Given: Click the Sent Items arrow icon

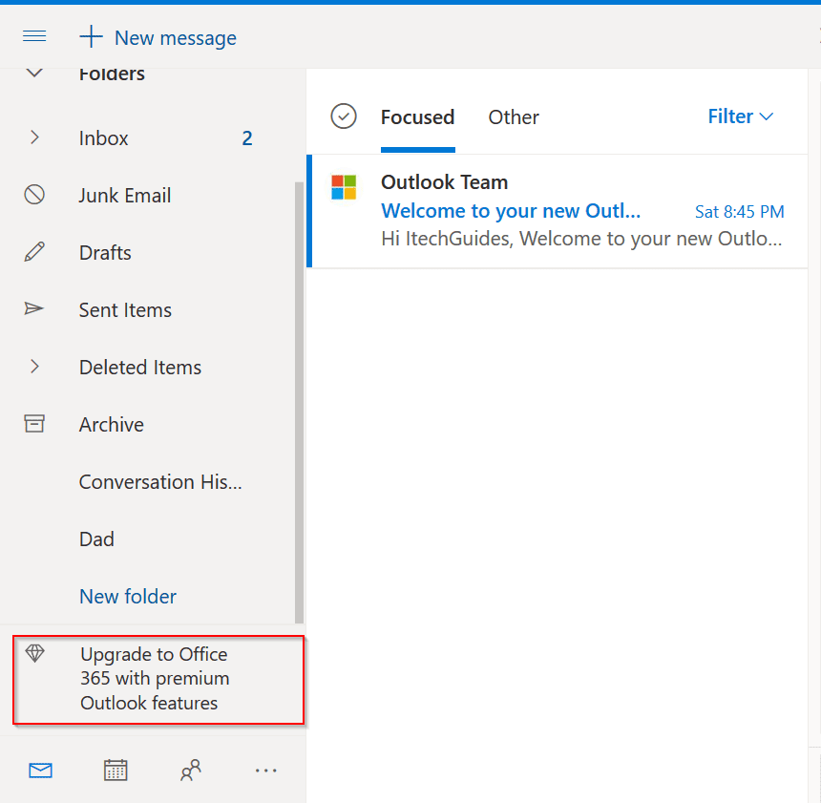Looking at the screenshot, I should click(34, 309).
